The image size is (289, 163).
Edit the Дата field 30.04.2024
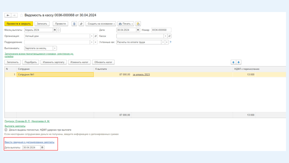click(x=126, y=30)
